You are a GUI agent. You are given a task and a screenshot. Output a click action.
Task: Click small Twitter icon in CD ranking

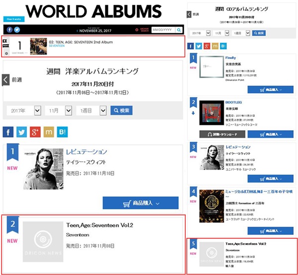coord(199,46)
